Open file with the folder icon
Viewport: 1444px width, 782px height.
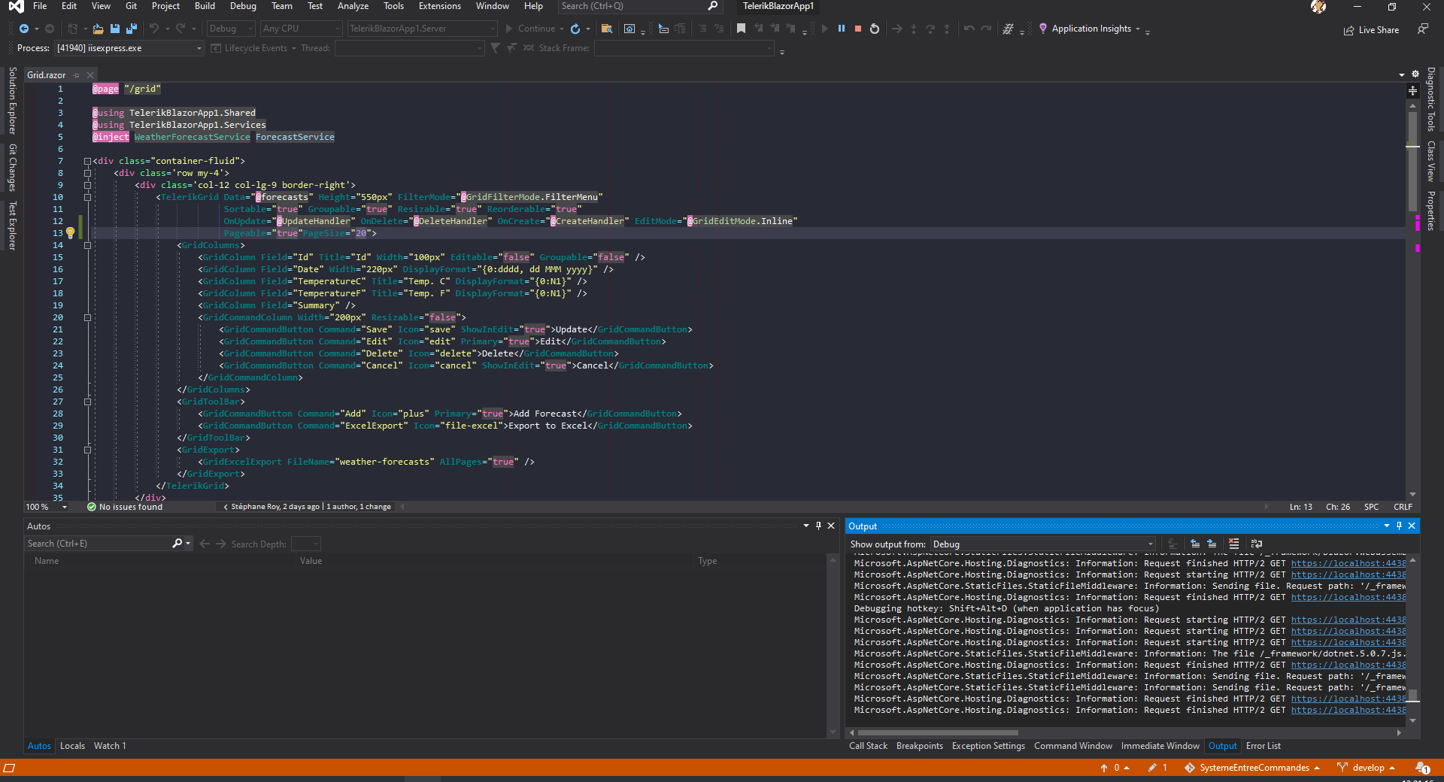98,29
